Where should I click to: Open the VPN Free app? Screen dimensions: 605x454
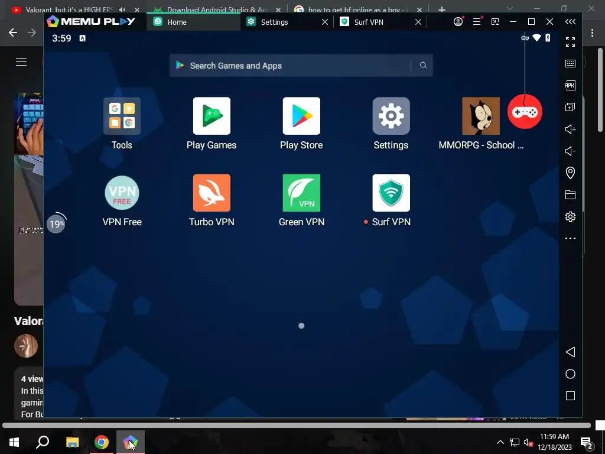click(x=122, y=193)
